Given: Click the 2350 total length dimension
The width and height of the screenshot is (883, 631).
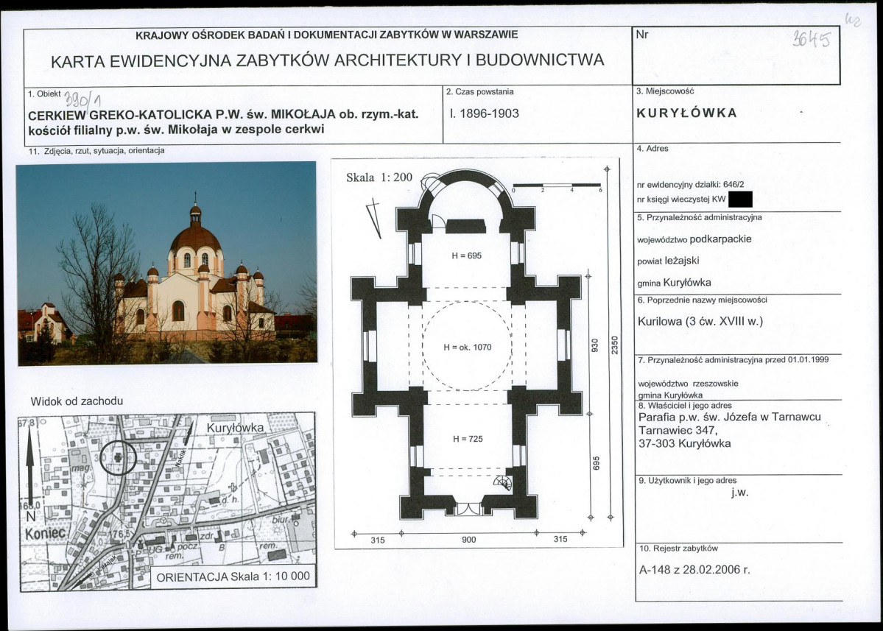Looking at the screenshot, I should tap(615, 345).
